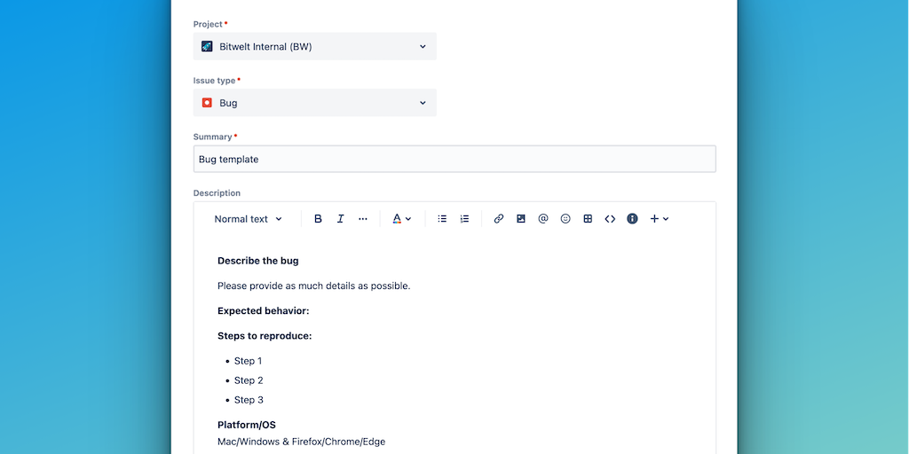Image resolution: width=909 pixels, height=454 pixels.
Task: Insert a code snippet block
Action: coord(610,219)
